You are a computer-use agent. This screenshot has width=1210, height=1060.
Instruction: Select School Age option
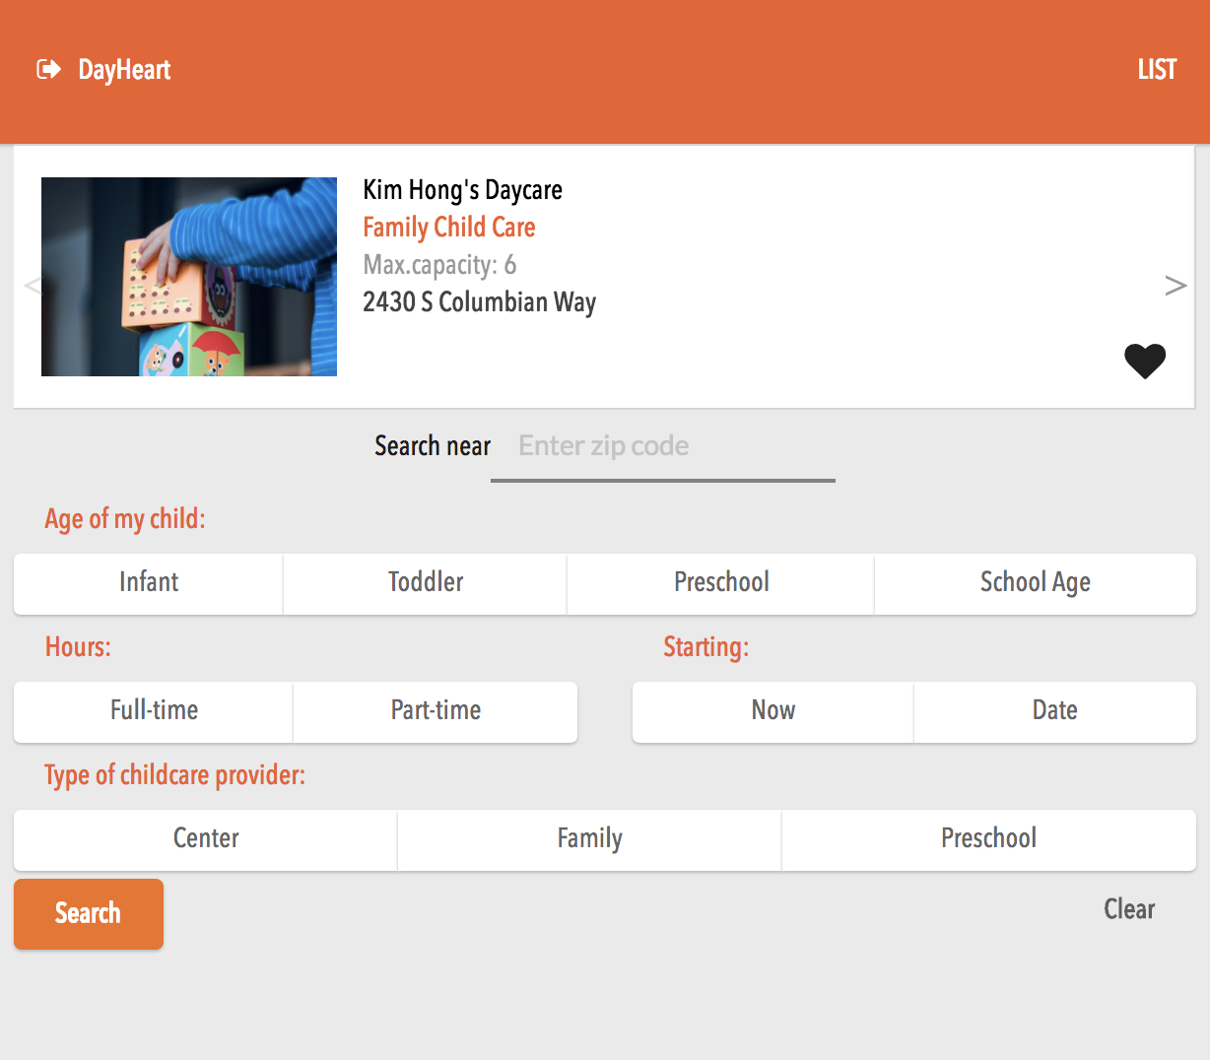[x=1035, y=583]
